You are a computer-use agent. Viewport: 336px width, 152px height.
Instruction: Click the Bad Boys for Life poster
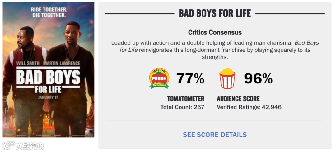49,70
